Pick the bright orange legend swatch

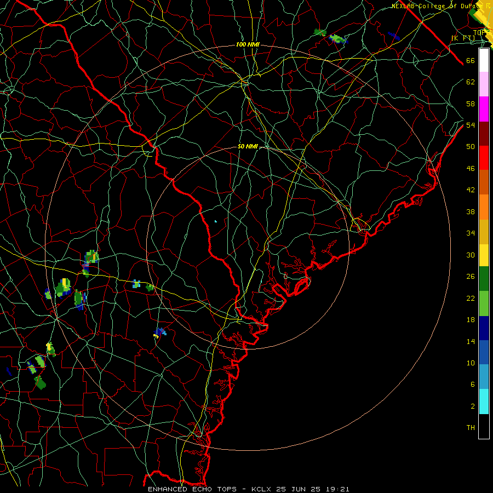coord(484,207)
